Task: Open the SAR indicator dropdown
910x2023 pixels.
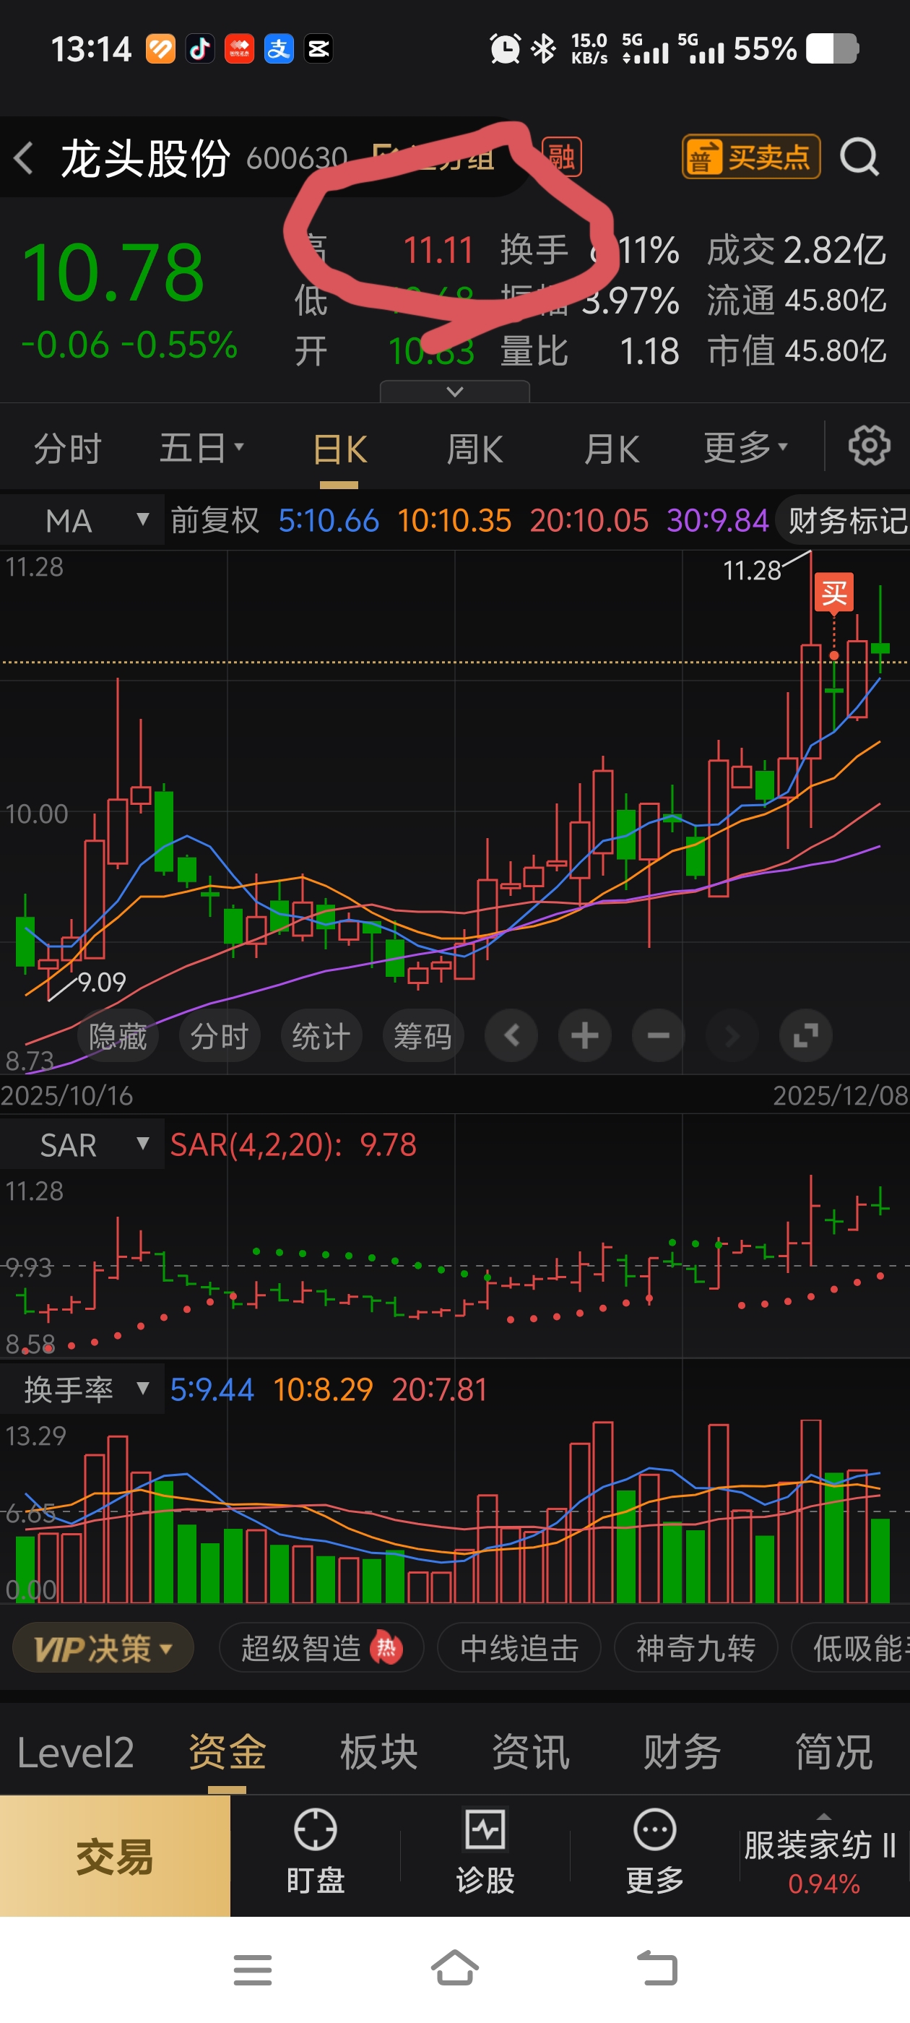Action: tap(82, 1144)
